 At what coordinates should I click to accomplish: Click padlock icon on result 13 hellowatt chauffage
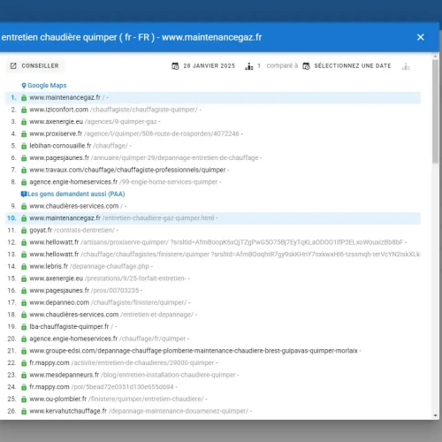[x=24, y=255]
